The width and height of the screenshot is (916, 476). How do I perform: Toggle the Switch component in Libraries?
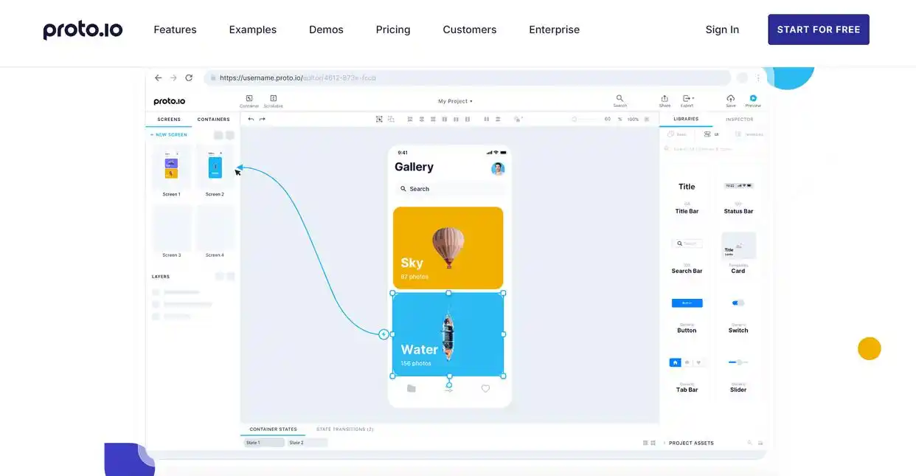pyautogui.click(x=738, y=303)
